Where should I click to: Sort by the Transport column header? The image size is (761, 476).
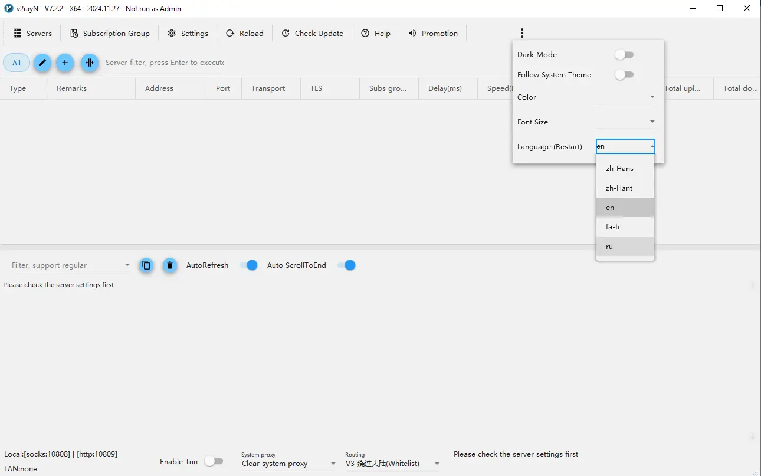pos(271,88)
